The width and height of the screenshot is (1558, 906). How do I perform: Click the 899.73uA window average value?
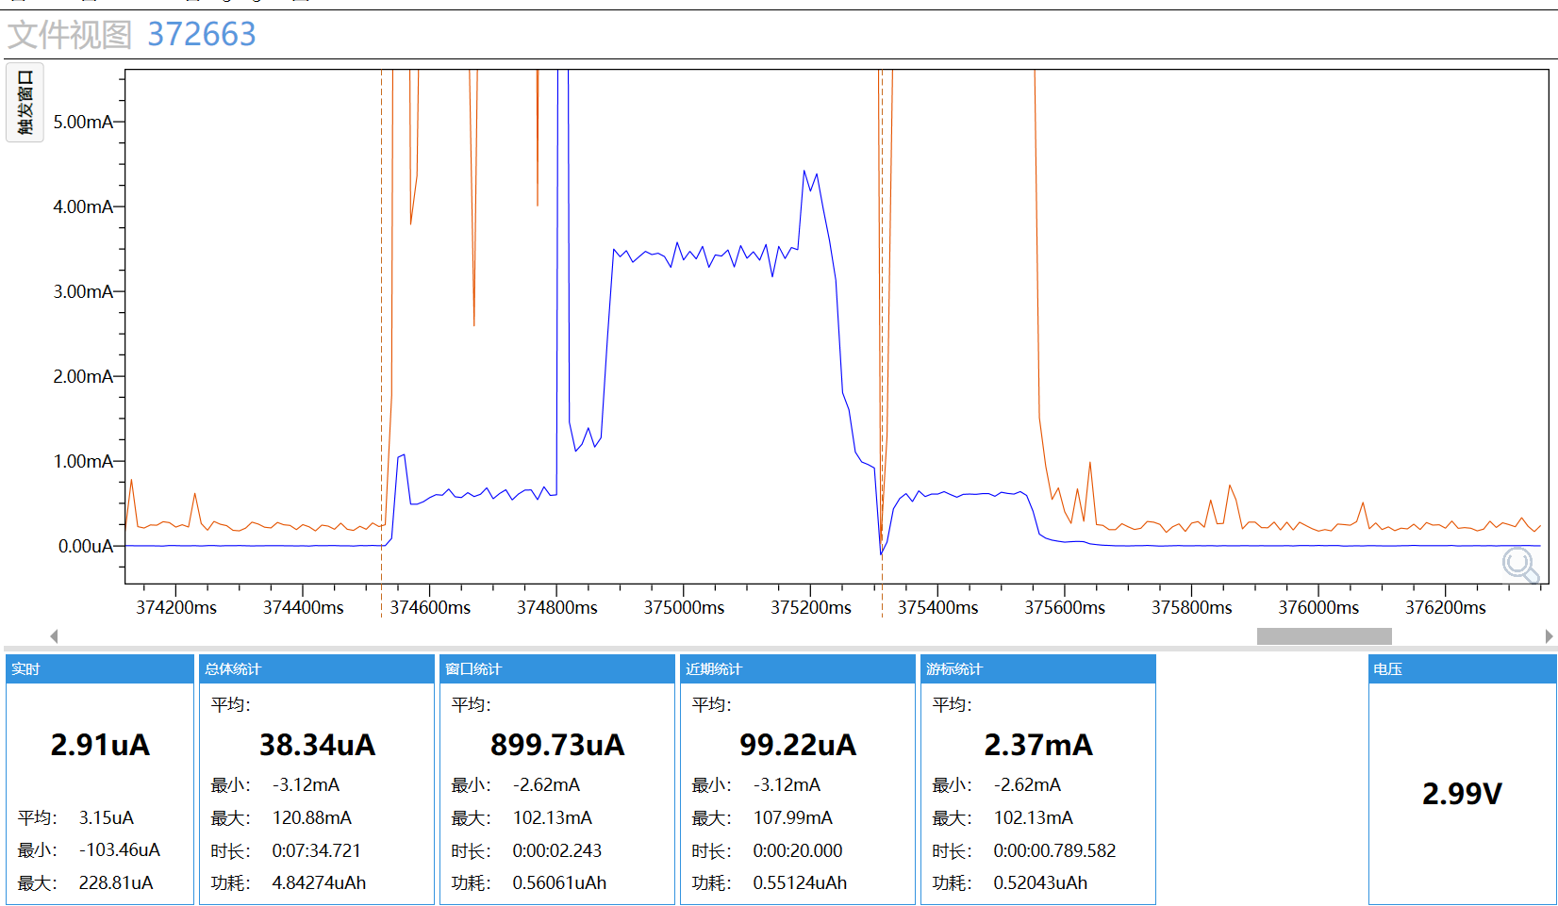(x=557, y=745)
